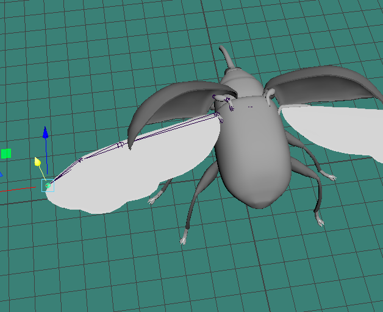Image resolution: width=383 pixels, height=312 pixels.
Task: Click the cyan center square of the manipulator
Action: pyautogui.click(x=48, y=185)
